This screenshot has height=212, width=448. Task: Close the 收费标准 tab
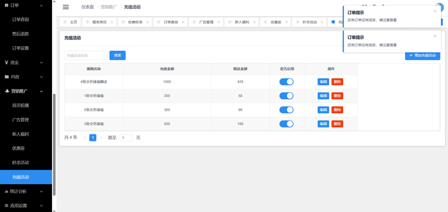tap(147, 22)
